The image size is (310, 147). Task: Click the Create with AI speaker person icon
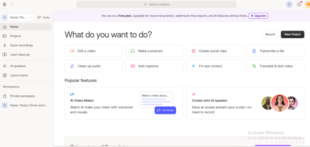[x=194, y=94]
